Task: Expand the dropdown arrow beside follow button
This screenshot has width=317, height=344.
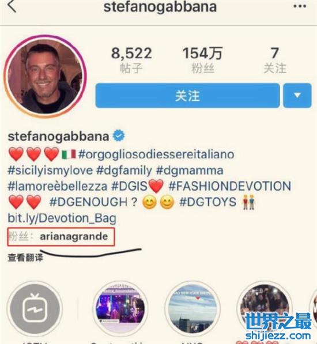Action: pyautogui.click(x=297, y=96)
